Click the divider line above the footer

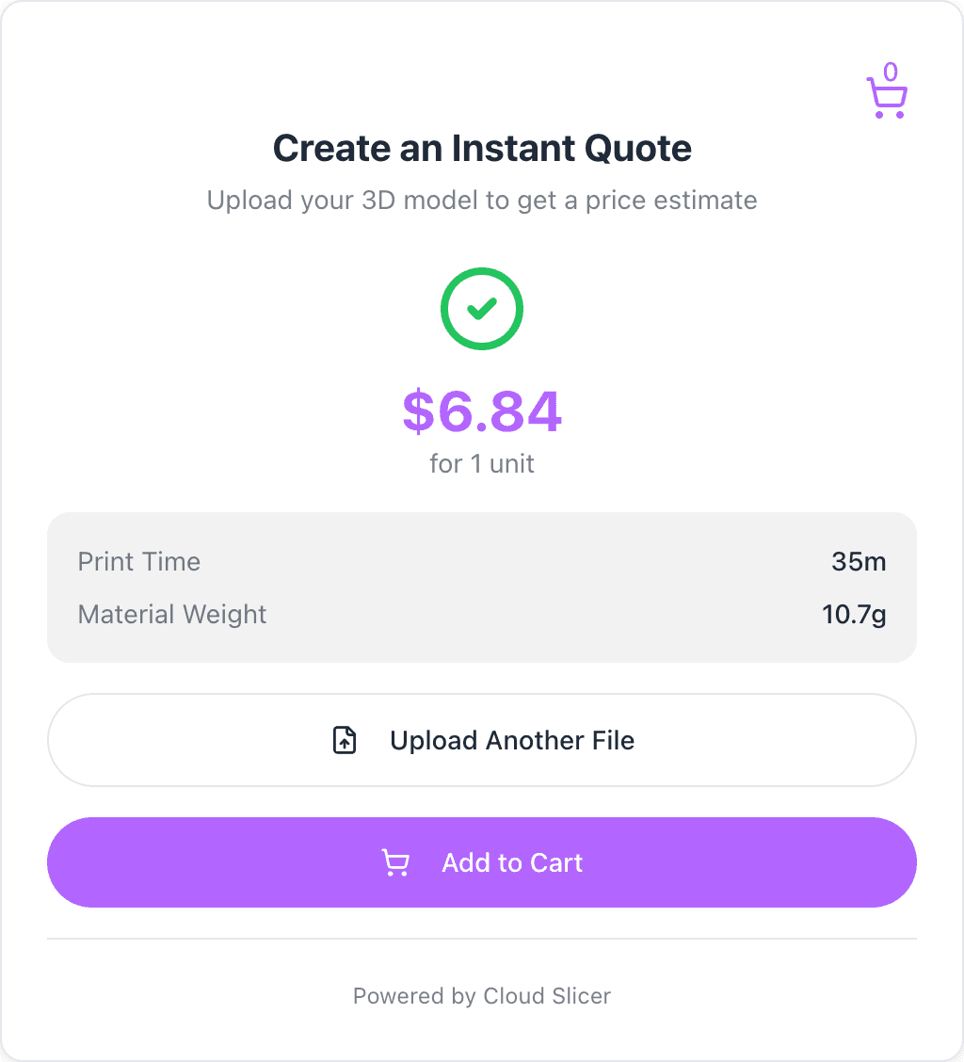(x=482, y=939)
